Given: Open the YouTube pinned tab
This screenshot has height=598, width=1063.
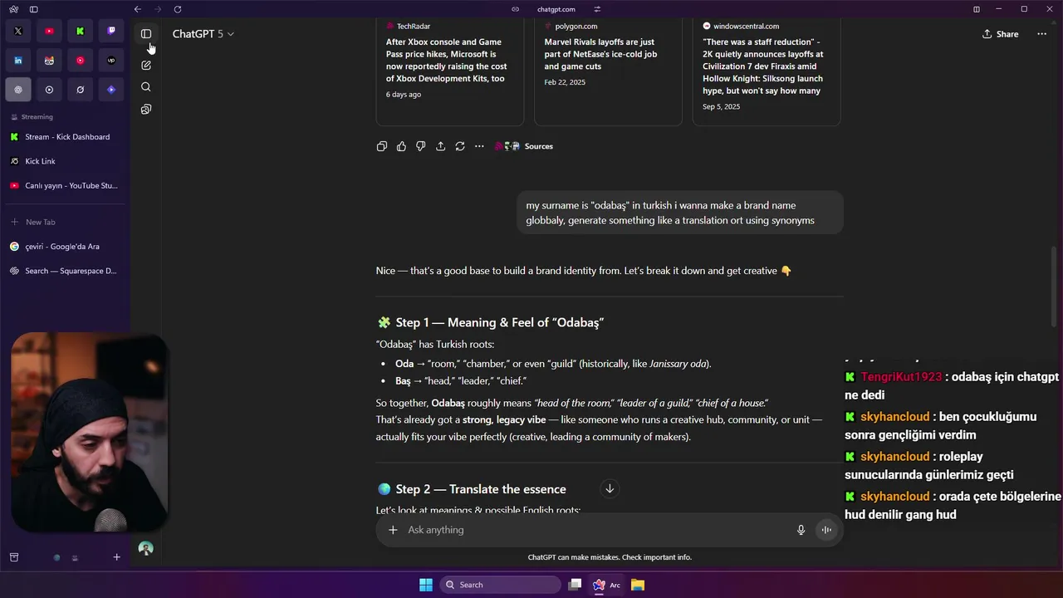Looking at the screenshot, I should (49, 31).
